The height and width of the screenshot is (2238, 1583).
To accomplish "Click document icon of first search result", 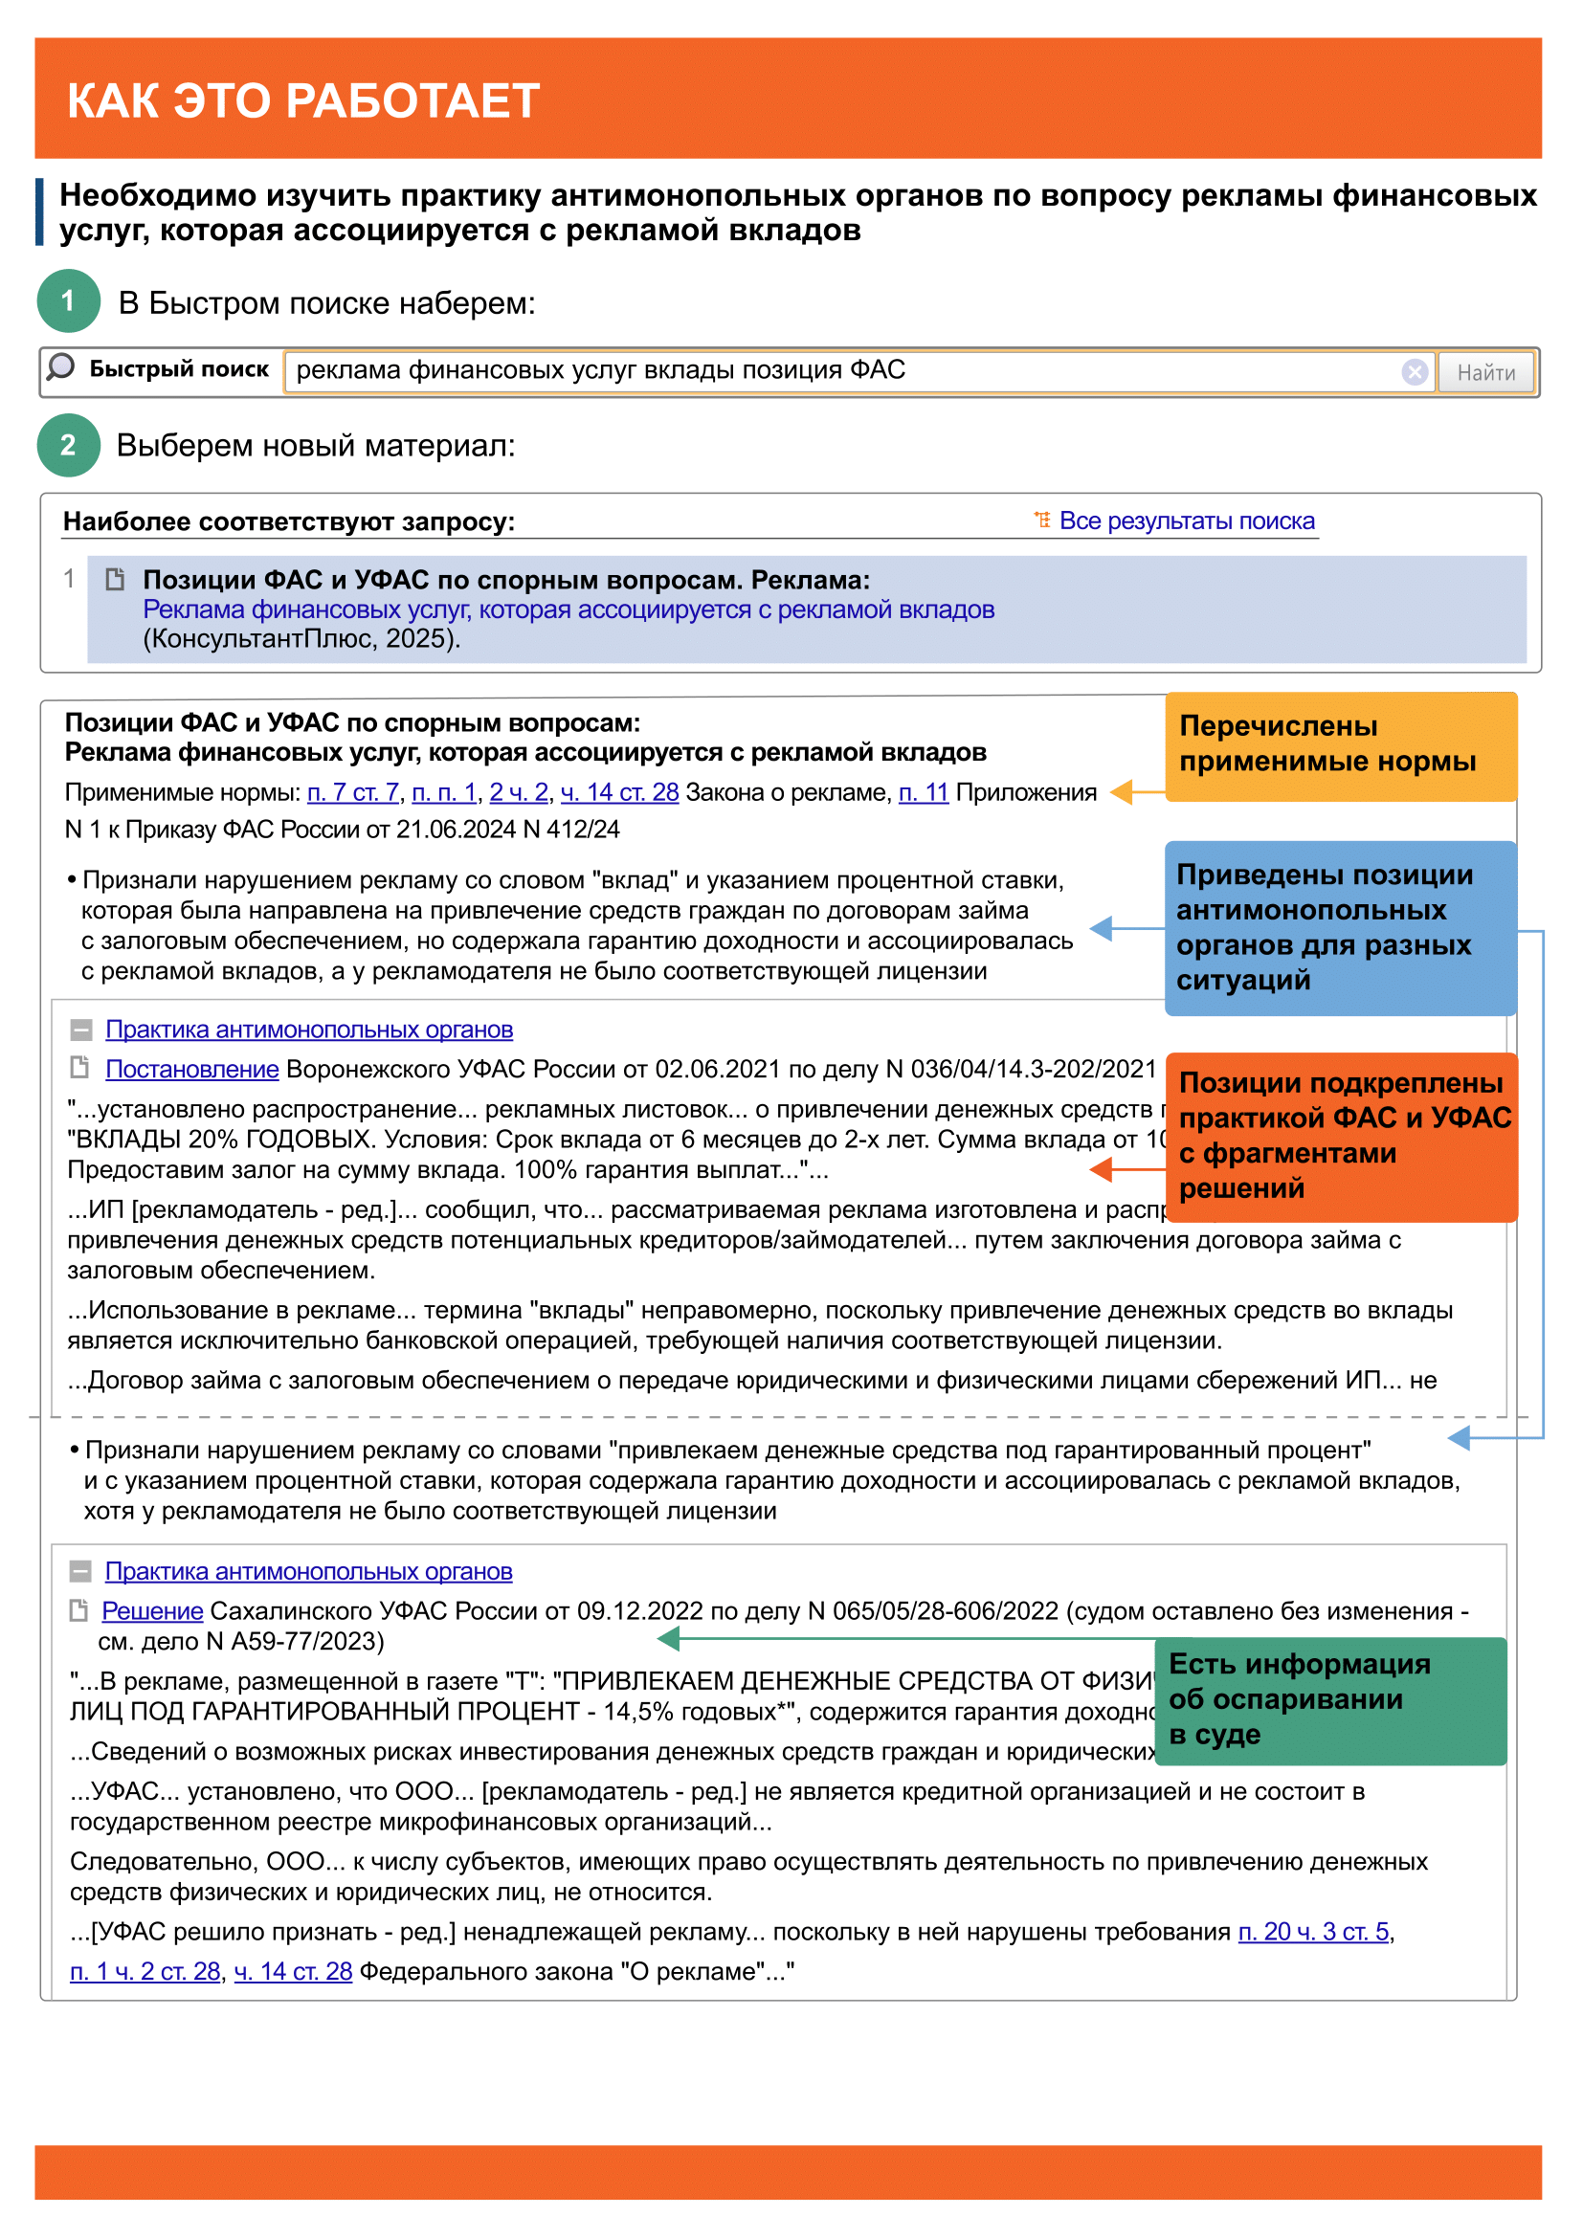I will pyautogui.click(x=115, y=579).
